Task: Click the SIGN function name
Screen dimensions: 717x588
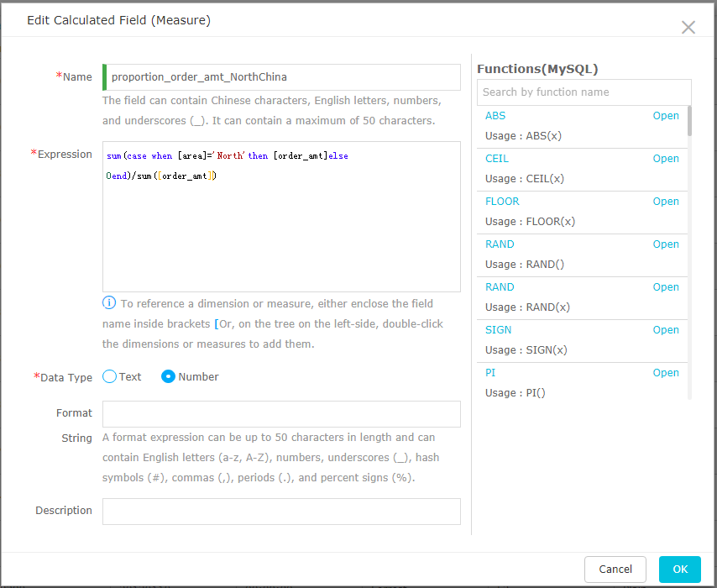Action: coord(498,330)
